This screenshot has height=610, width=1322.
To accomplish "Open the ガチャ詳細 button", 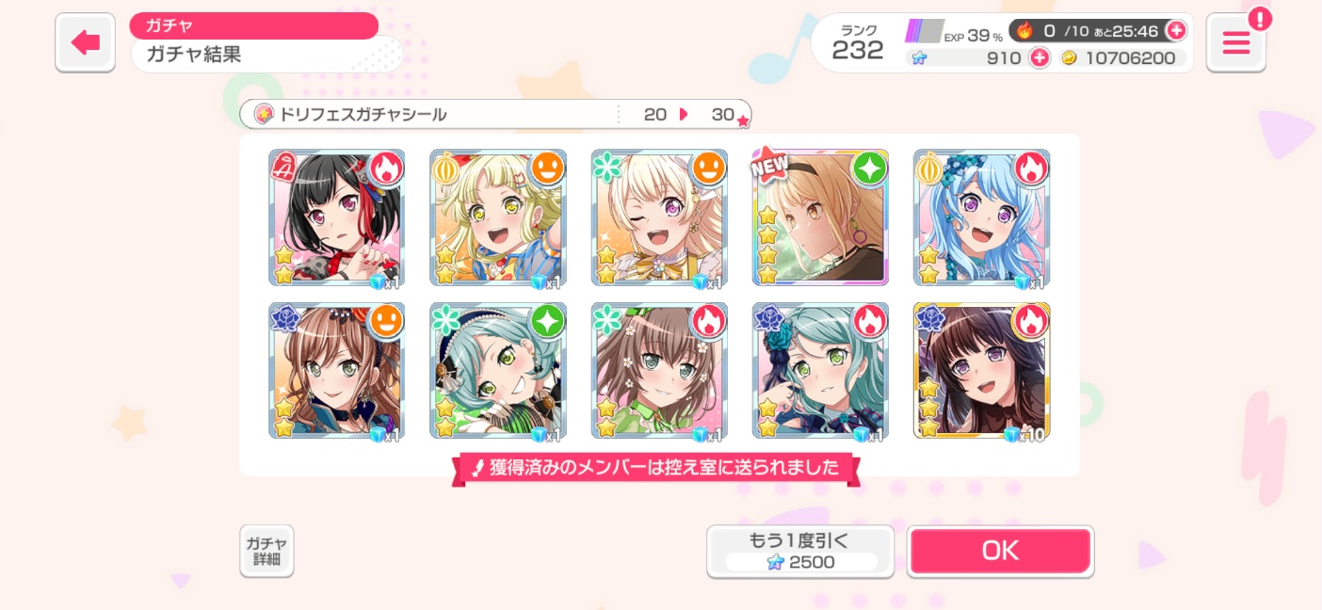I will (266, 551).
